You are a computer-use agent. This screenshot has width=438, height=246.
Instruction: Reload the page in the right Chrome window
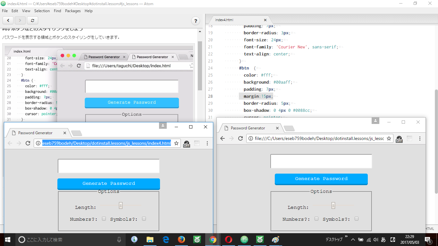tap(240, 138)
